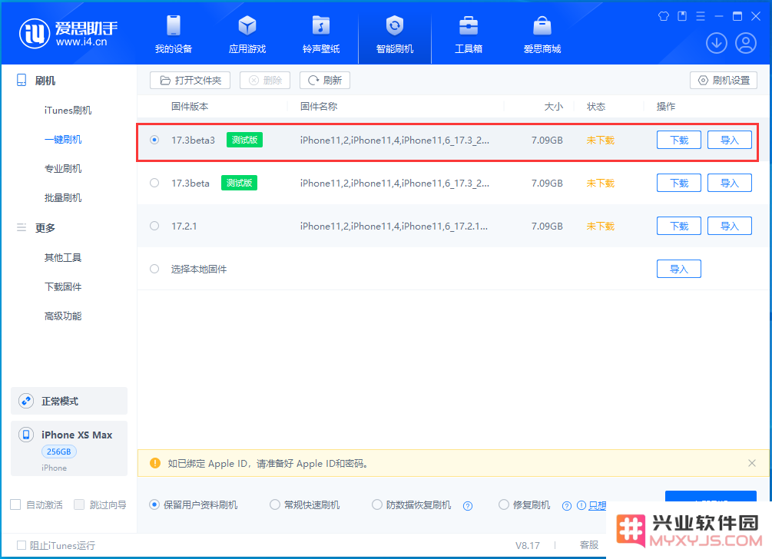Click help icon beside 修复刷机

click(x=567, y=506)
